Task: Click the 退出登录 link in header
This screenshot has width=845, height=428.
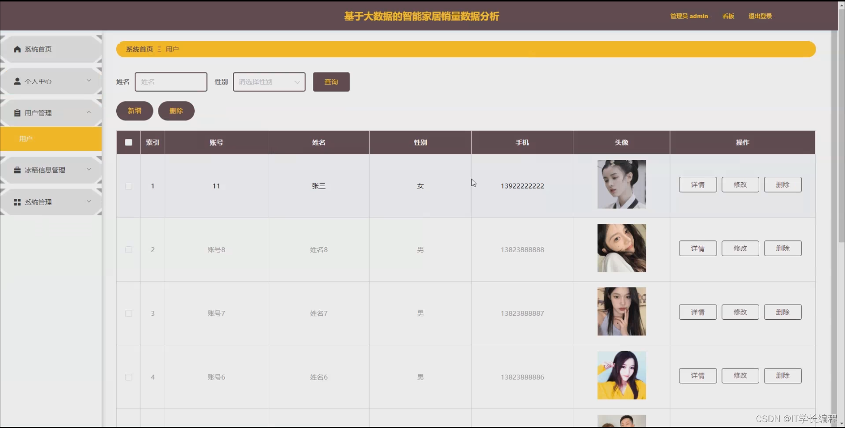Action: click(760, 16)
